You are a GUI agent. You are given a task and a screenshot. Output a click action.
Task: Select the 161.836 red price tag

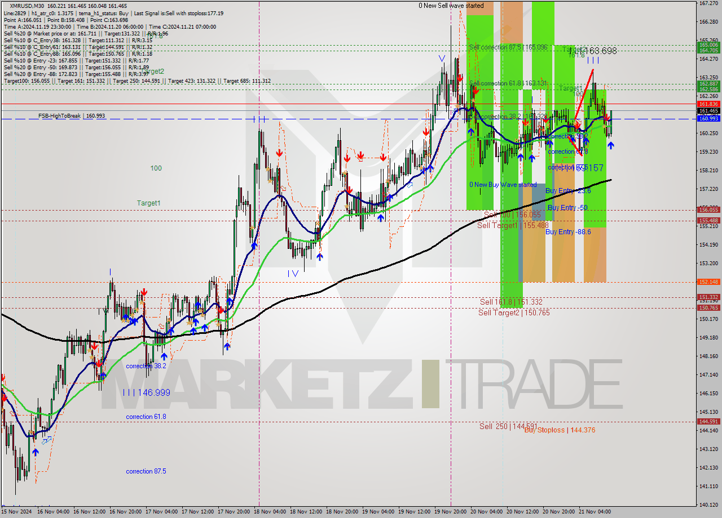(708, 104)
